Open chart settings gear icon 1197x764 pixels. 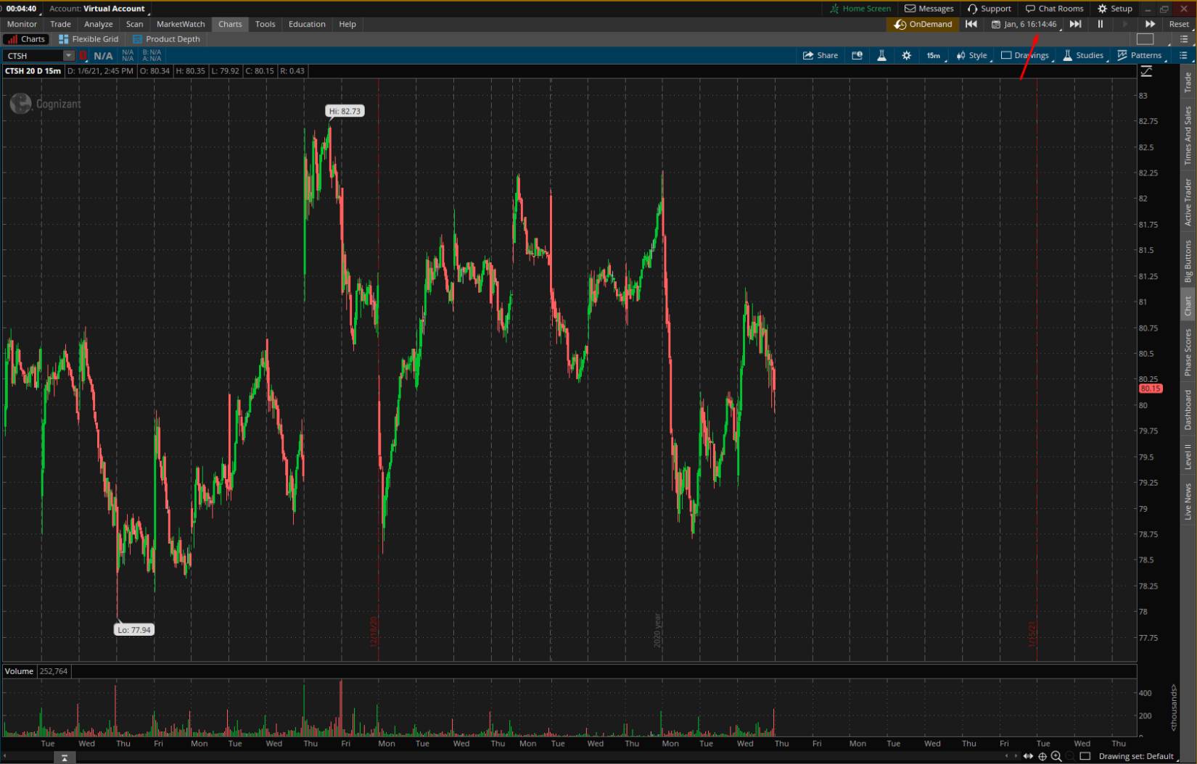pyautogui.click(x=906, y=55)
